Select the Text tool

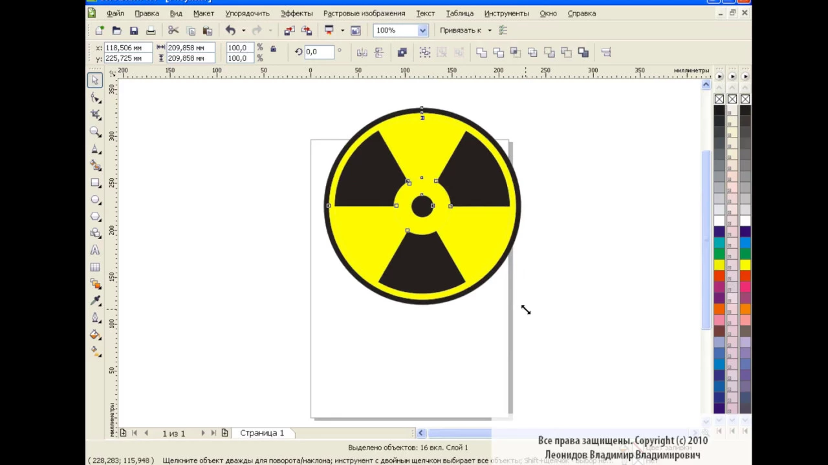(x=96, y=250)
